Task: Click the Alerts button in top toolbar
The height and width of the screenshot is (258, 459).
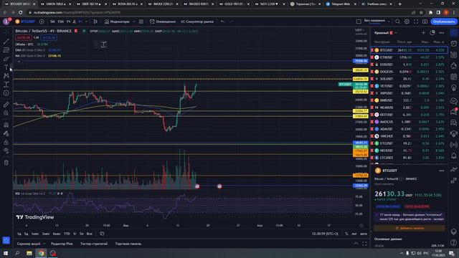Action: [x=163, y=21]
